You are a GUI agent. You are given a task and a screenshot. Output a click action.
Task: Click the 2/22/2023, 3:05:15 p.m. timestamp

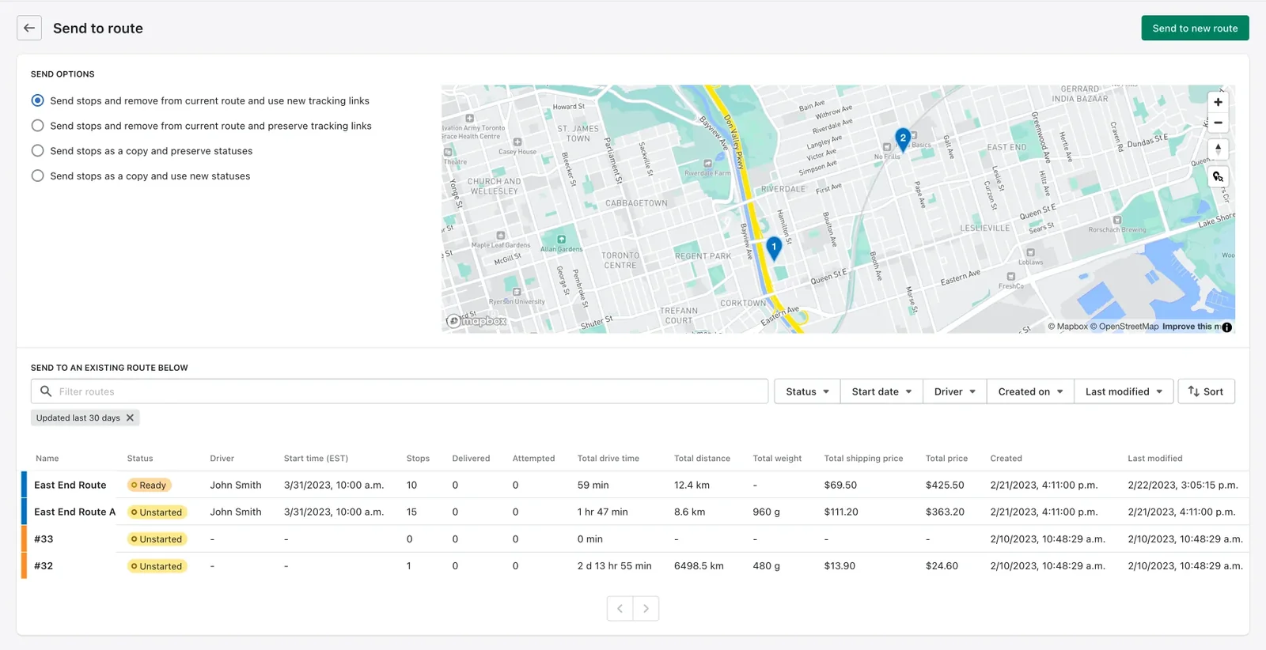coord(1183,486)
